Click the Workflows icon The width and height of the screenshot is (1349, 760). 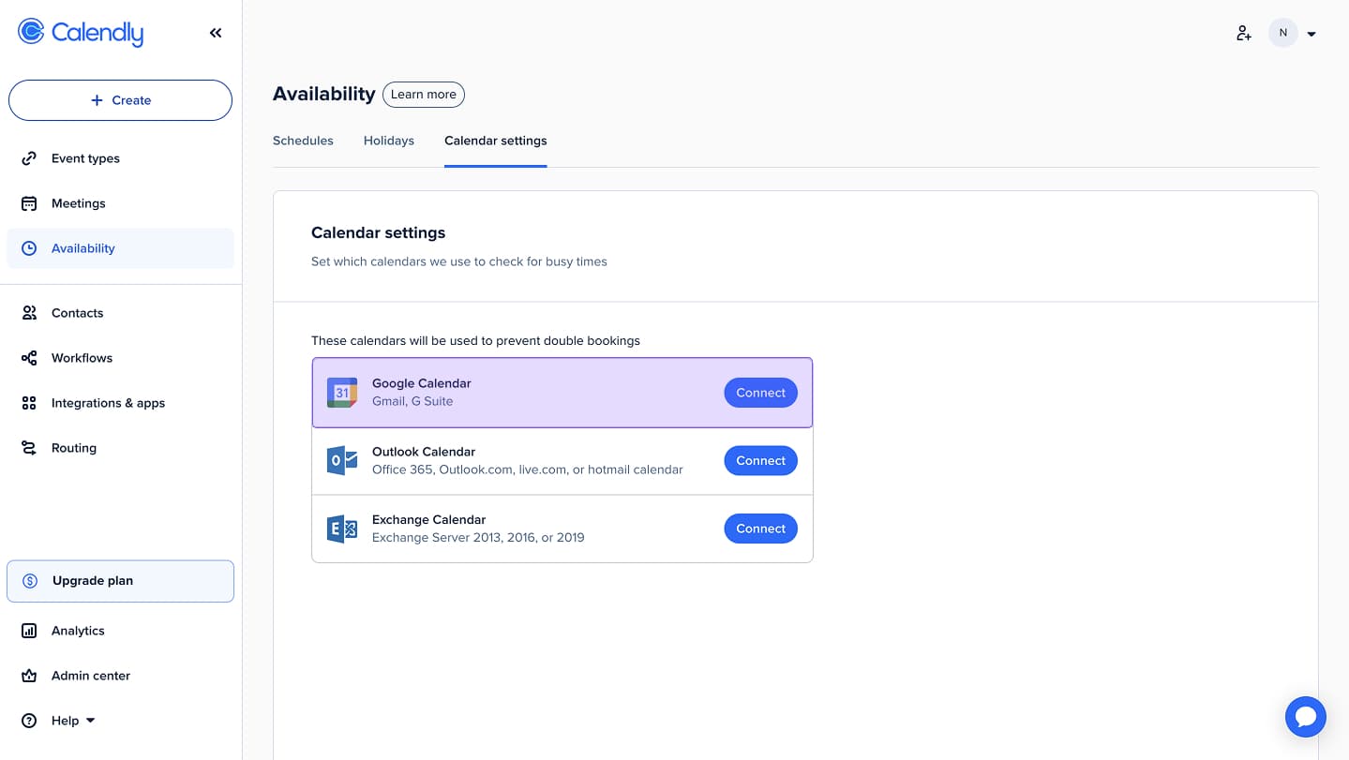[x=29, y=358]
